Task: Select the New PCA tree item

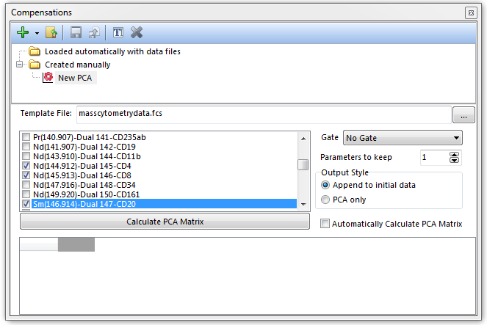Action: click(74, 77)
